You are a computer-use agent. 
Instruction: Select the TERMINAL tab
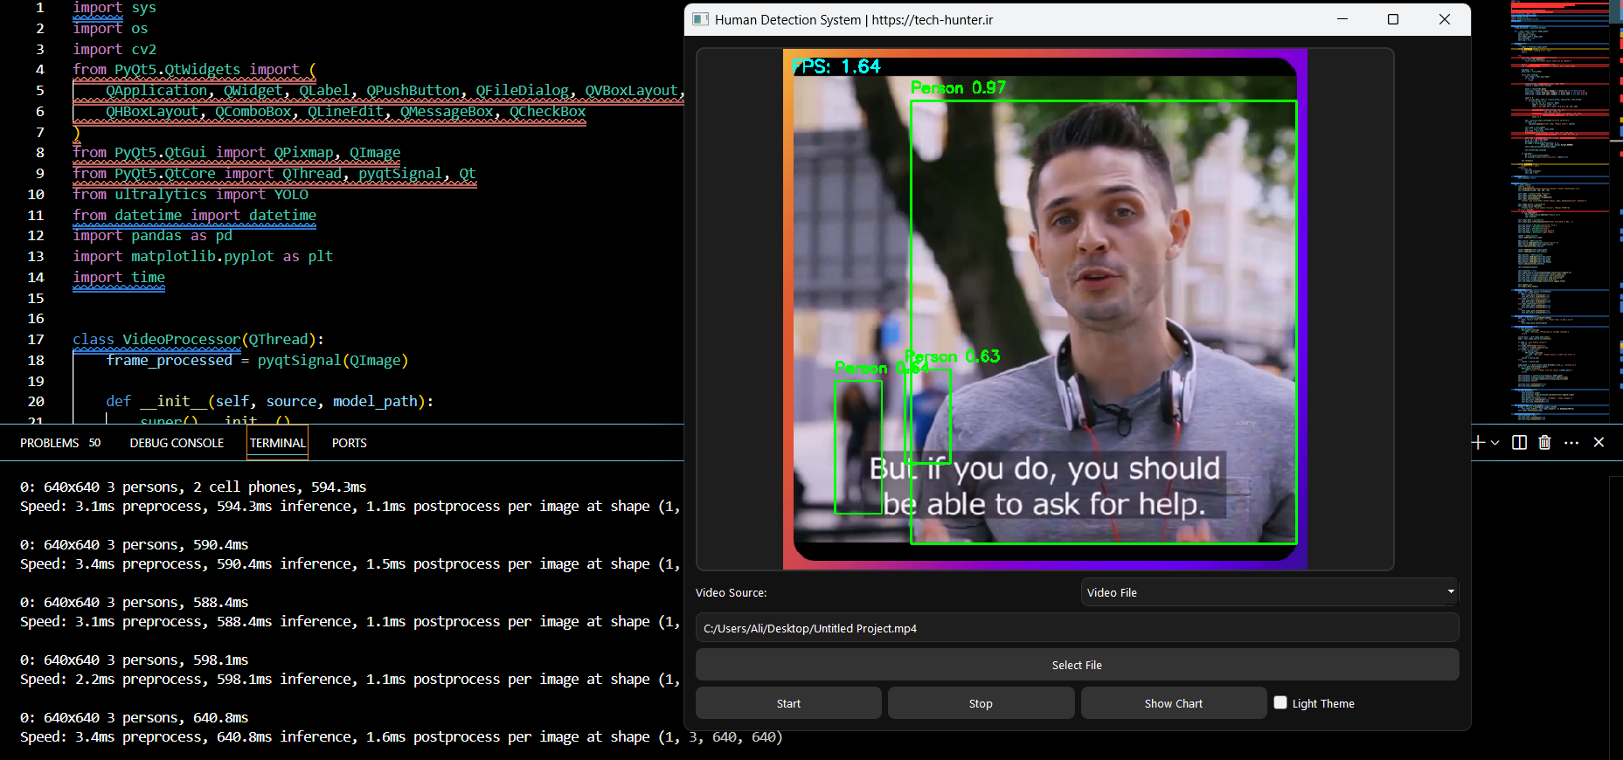point(278,443)
